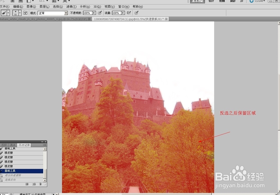
Task: Select the 选择反向 history state
Action: click(22, 180)
